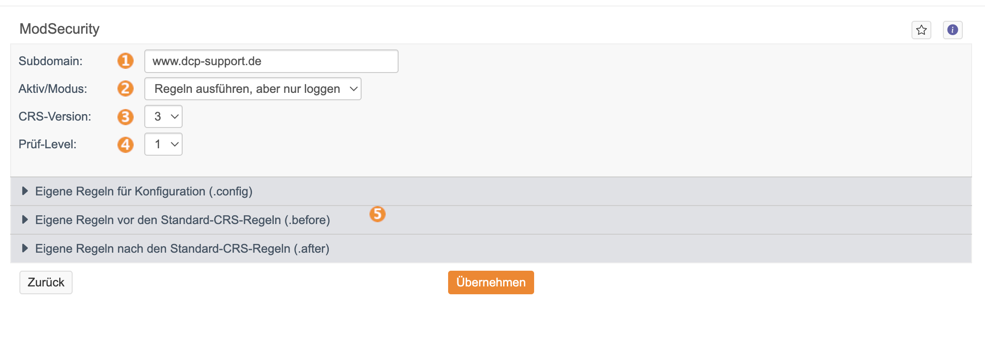Click the star favorite icon
The image size is (985, 340).
point(921,30)
